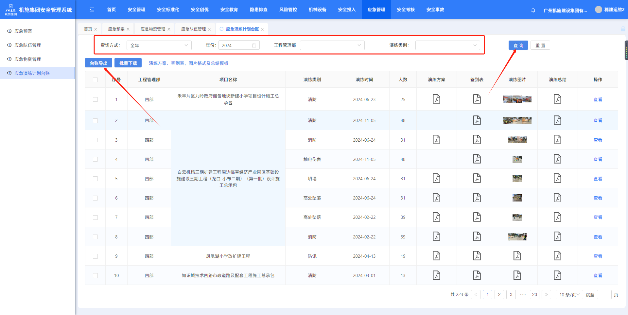
Task: Open the 演练方案、签到表 template link
Action: coord(188,63)
